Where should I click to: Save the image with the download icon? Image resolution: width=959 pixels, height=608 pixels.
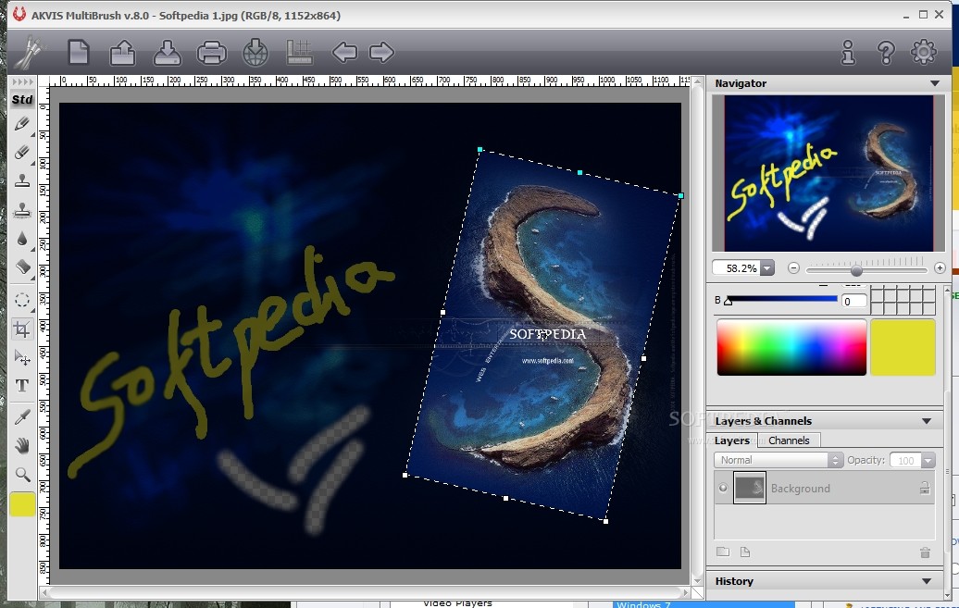click(167, 52)
